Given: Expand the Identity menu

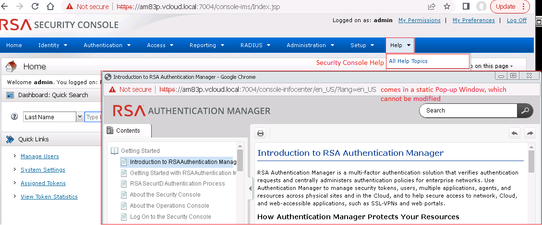Looking at the screenshot, I should [53, 45].
